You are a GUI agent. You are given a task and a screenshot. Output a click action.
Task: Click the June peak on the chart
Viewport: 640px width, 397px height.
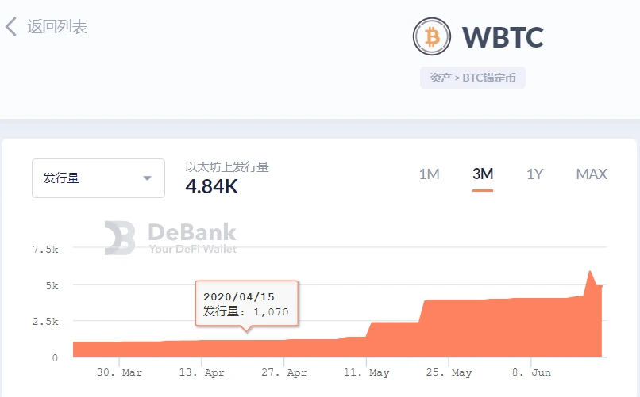point(590,272)
